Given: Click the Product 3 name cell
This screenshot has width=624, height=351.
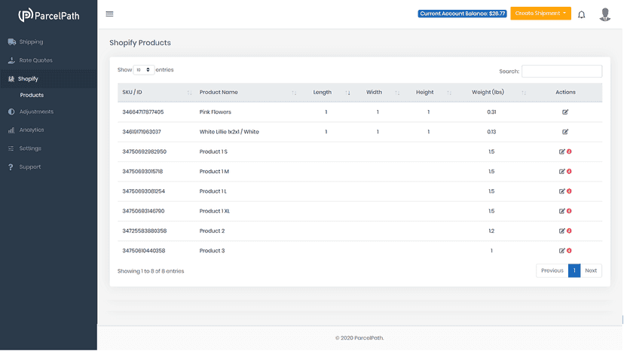Looking at the screenshot, I should tap(212, 251).
